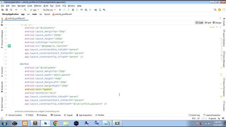
Task: Open the Bookmarks sidebar panel
Action: tap(2, 87)
